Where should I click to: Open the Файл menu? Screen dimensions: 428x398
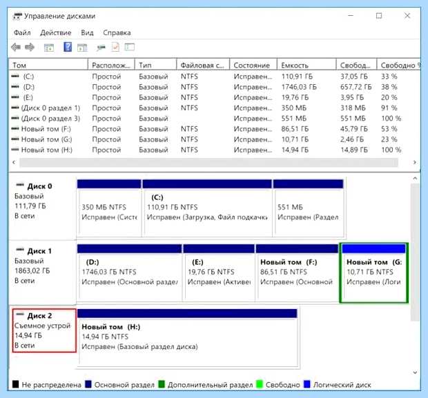(x=22, y=32)
